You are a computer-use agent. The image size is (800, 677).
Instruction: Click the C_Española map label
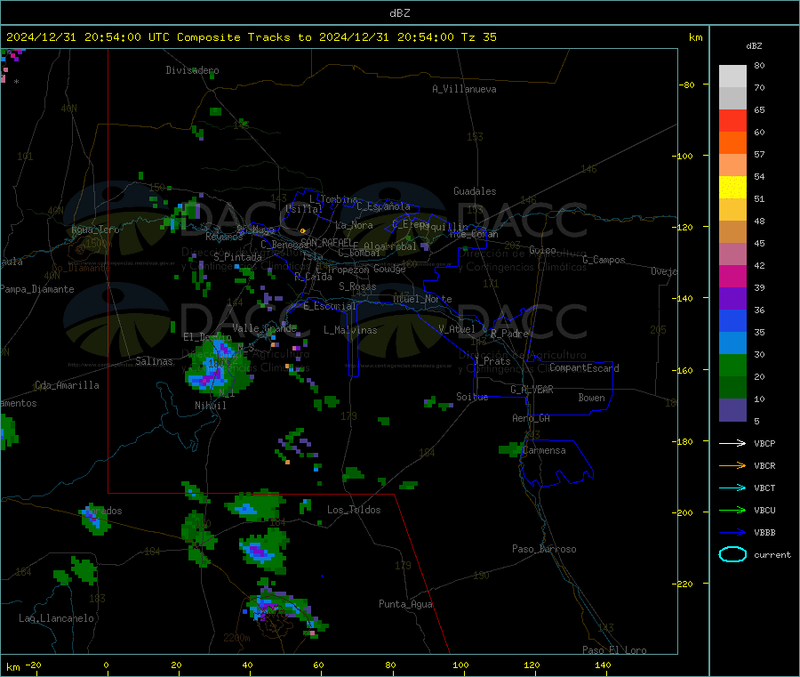tap(383, 206)
